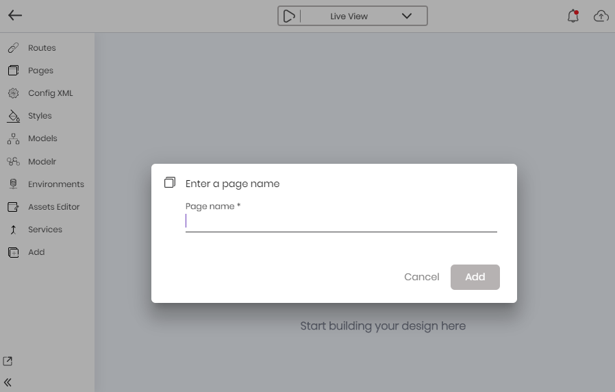Collapse the sidebar with double chevron
Screen dimensions: 615x392
(8, 382)
